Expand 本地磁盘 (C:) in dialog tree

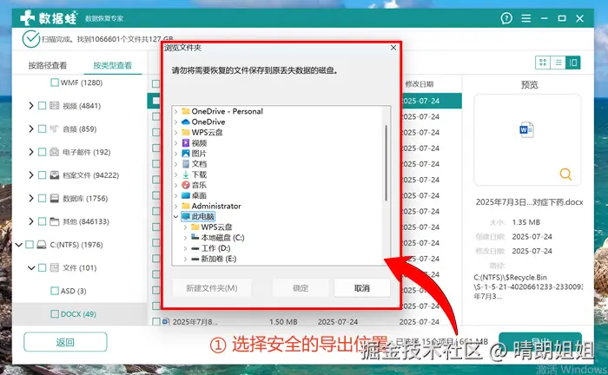point(185,238)
